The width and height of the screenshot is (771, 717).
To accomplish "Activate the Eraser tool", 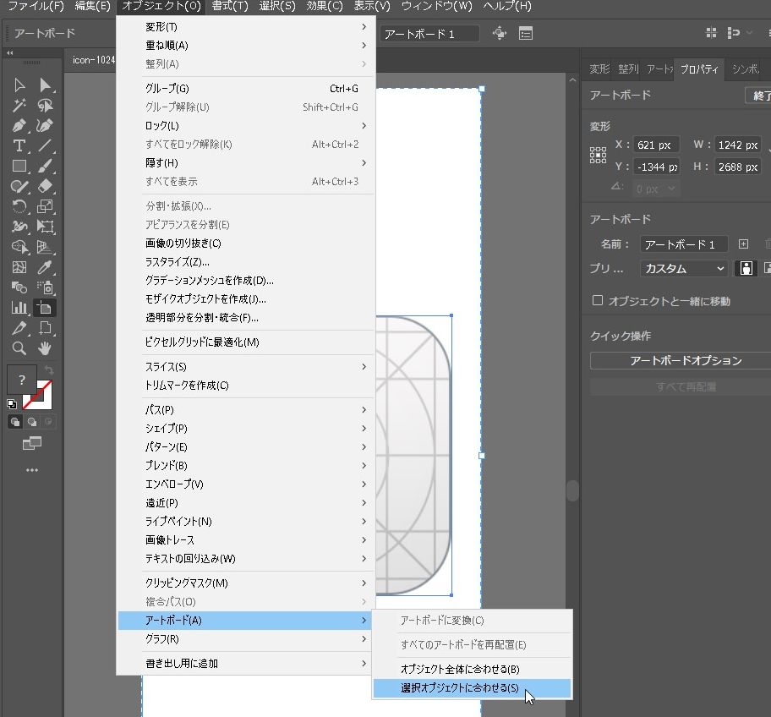I will [45, 186].
